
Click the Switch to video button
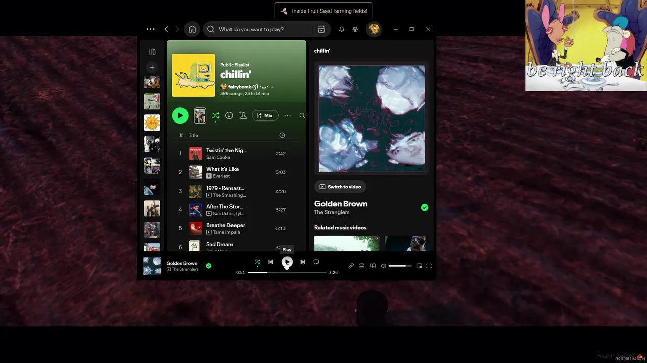(x=340, y=187)
